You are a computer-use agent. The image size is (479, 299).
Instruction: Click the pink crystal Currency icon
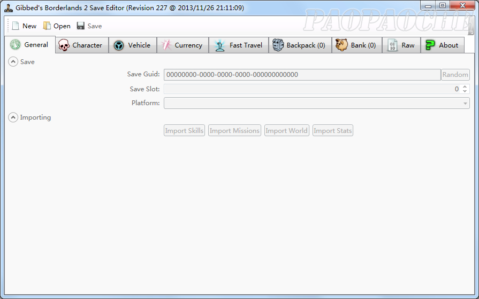[166, 45]
